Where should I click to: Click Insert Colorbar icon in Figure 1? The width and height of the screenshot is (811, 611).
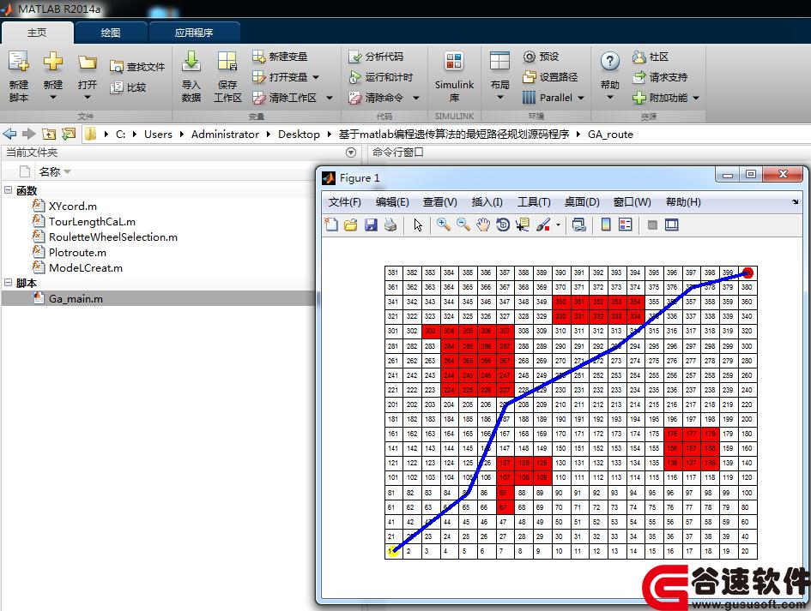click(x=606, y=225)
